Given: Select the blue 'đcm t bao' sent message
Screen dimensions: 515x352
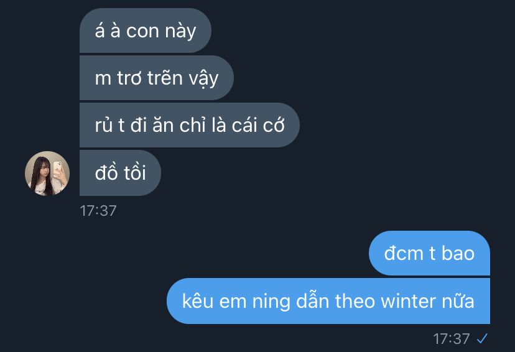Looking at the screenshot, I should tap(429, 253).
